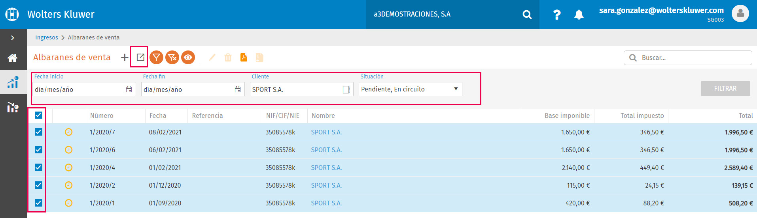Click the total 2.589,40 €

click(738, 168)
